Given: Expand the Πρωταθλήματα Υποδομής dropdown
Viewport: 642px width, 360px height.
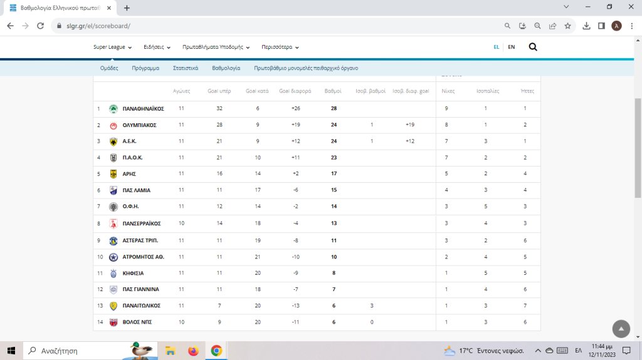Looking at the screenshot, I should pyautogui.click(x=216, y=47).
